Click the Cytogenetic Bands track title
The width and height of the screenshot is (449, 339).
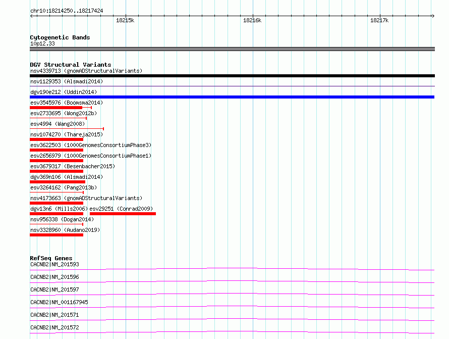[x=60, y=37]
